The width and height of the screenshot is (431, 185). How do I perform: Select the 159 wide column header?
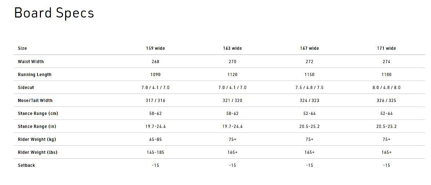point(155,48)
